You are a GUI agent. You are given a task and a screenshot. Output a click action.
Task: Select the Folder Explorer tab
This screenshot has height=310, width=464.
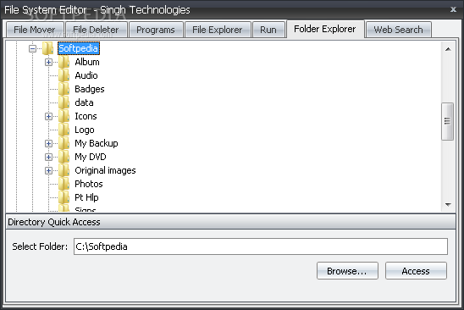(x=325, y=29)
